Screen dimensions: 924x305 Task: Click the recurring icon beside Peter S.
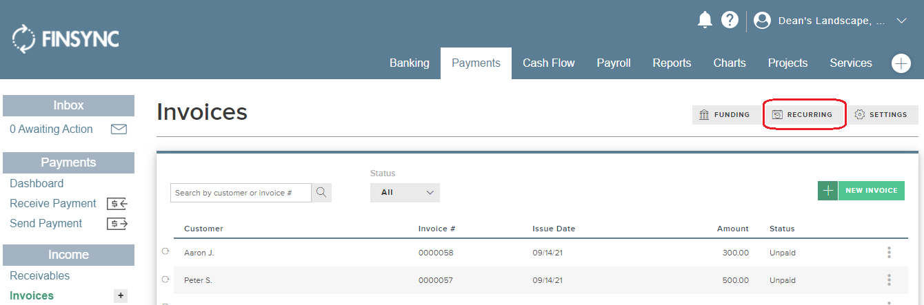(165, 280)
